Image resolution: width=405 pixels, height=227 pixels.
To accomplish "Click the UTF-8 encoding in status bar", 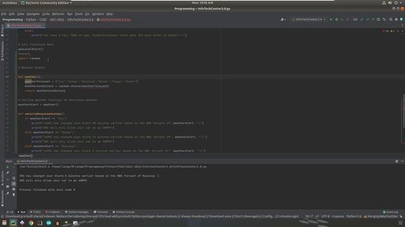I will tap(325, 216).
